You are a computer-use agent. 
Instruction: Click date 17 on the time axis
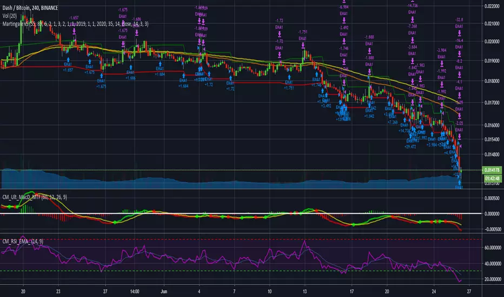pos(352,292)
